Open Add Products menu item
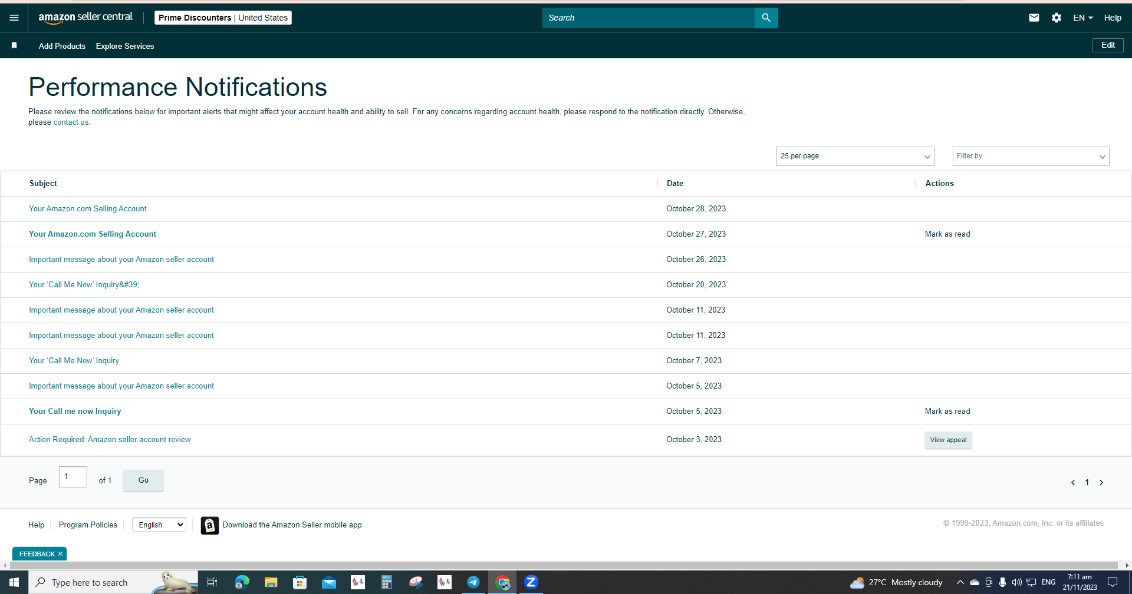This screenshot has width=1132, height=594. pyautogui.click(x=62, y=46)
